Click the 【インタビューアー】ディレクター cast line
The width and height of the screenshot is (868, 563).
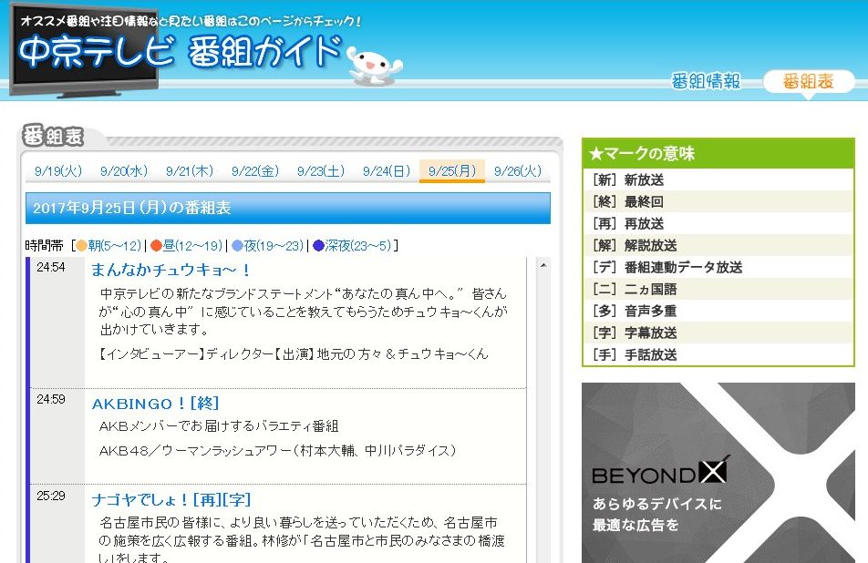click(294, 354)
